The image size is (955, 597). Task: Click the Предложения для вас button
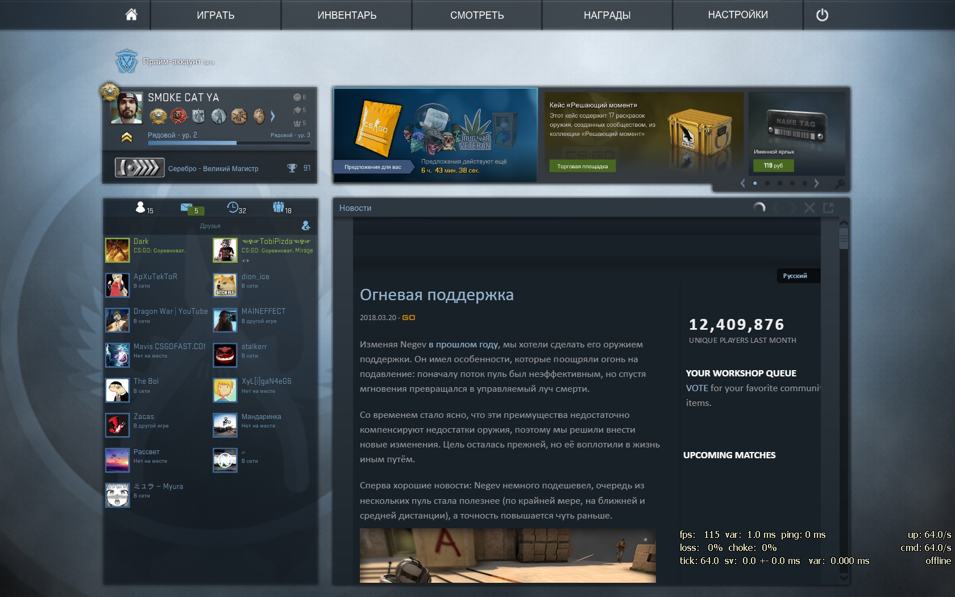click(x=373, y=167)
